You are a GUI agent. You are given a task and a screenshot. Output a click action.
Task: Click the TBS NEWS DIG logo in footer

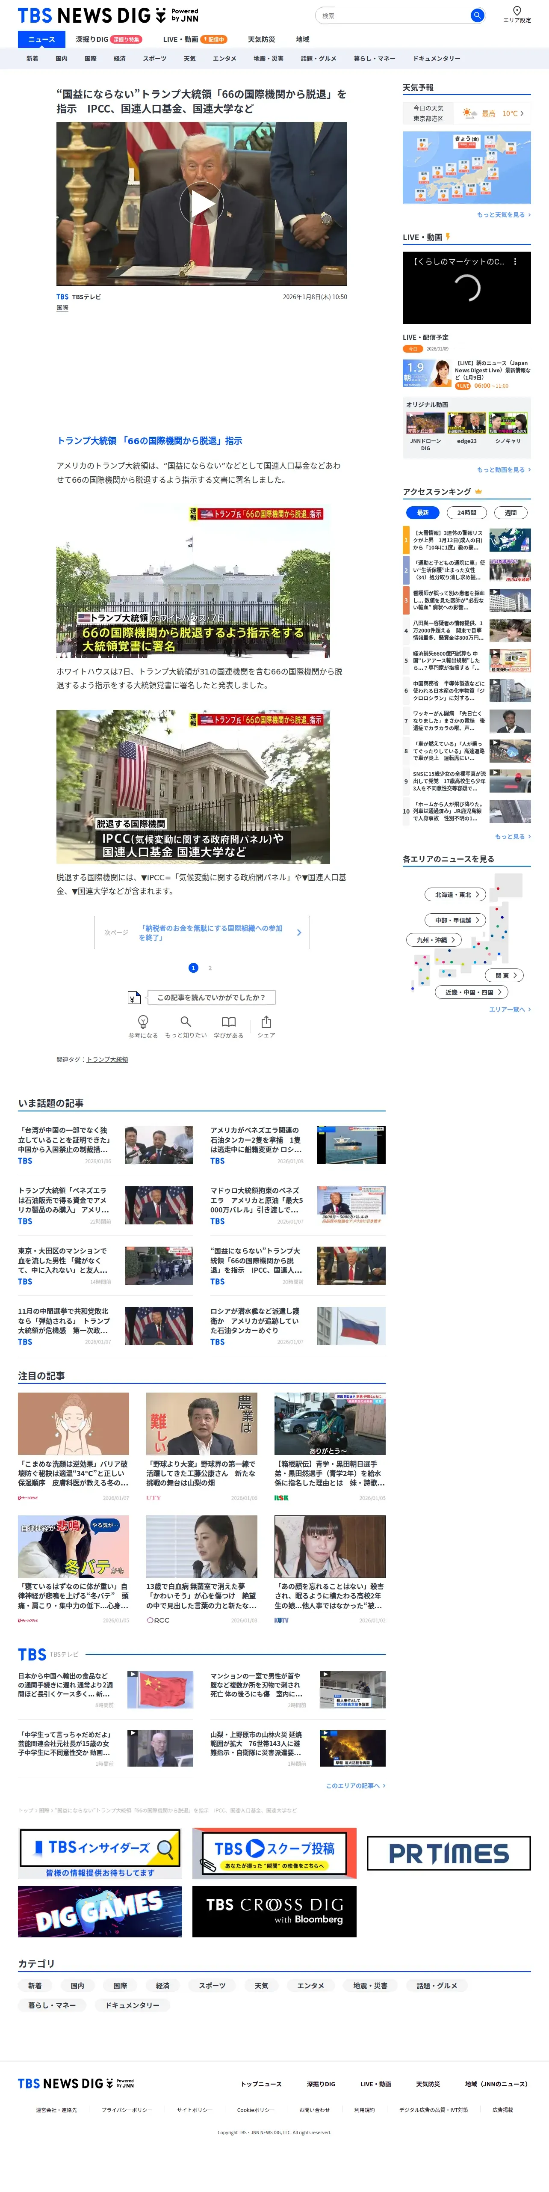point(76,2083)
